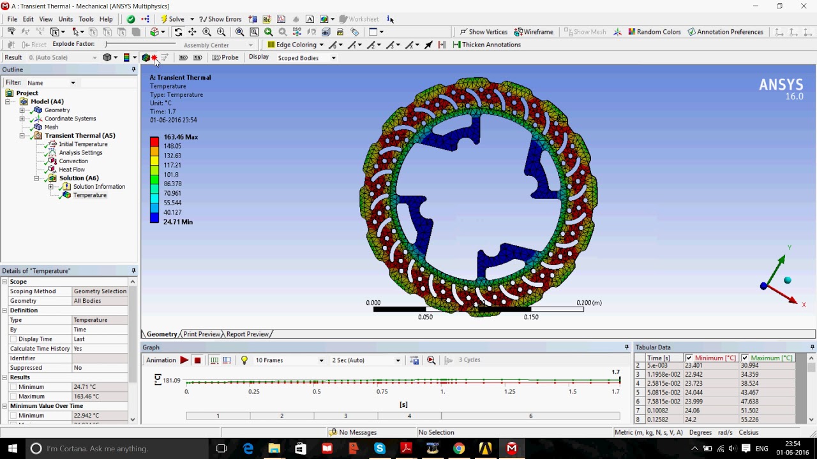This screenshot has height=459, width=817.
Task: Toggle the Maximum [°C] column checkbox
Action: tap(744, 358)
